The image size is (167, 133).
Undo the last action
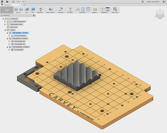click(x=18, y=2)
